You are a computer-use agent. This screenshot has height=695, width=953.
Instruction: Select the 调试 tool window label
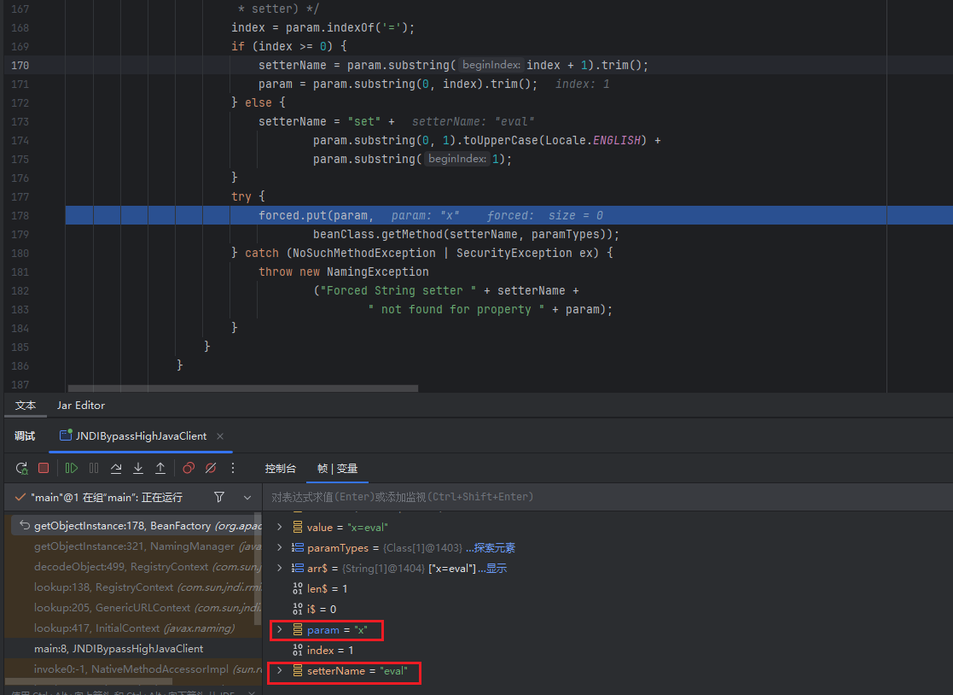(25, 436)
